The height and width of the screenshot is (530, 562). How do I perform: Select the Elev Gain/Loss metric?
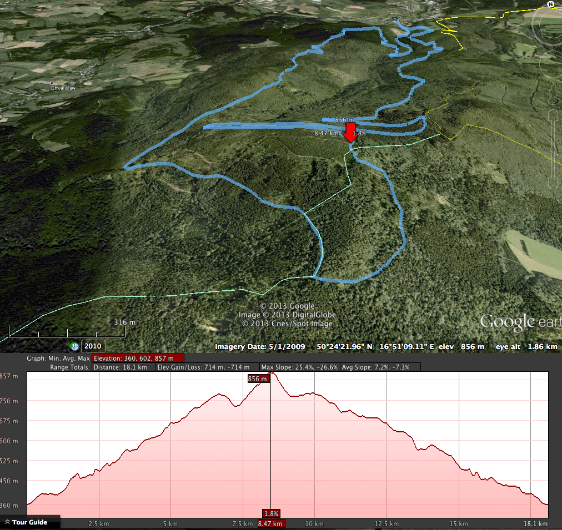[207, 367]
